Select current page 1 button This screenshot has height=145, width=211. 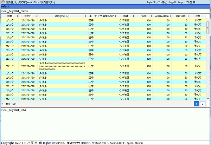[x=197, y=104]
